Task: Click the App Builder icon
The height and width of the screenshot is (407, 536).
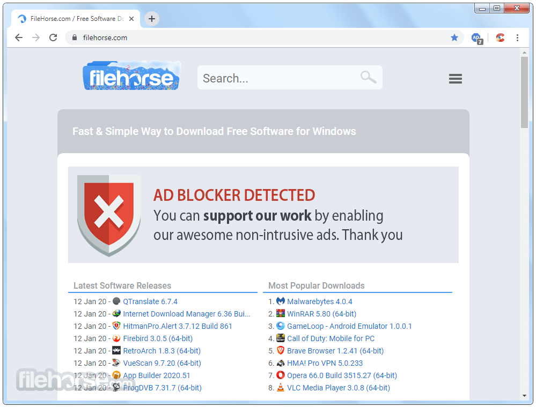Action: pyautogui.click(x=116, y=375)
